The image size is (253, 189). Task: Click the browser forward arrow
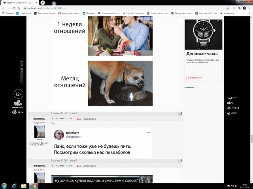[9, 8]
